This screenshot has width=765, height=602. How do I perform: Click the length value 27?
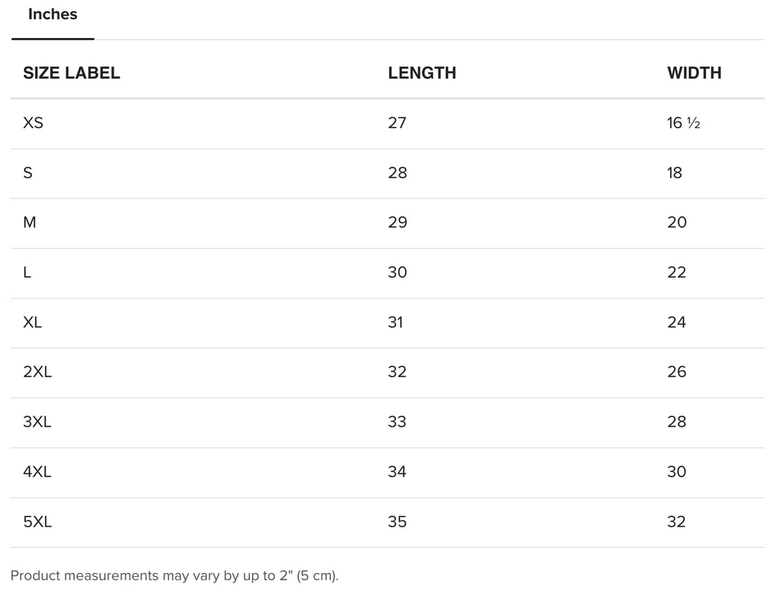397,123
